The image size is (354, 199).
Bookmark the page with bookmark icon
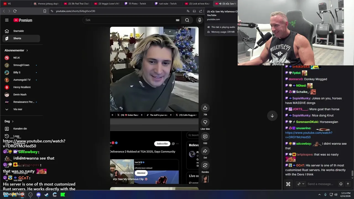click(45, 11)
